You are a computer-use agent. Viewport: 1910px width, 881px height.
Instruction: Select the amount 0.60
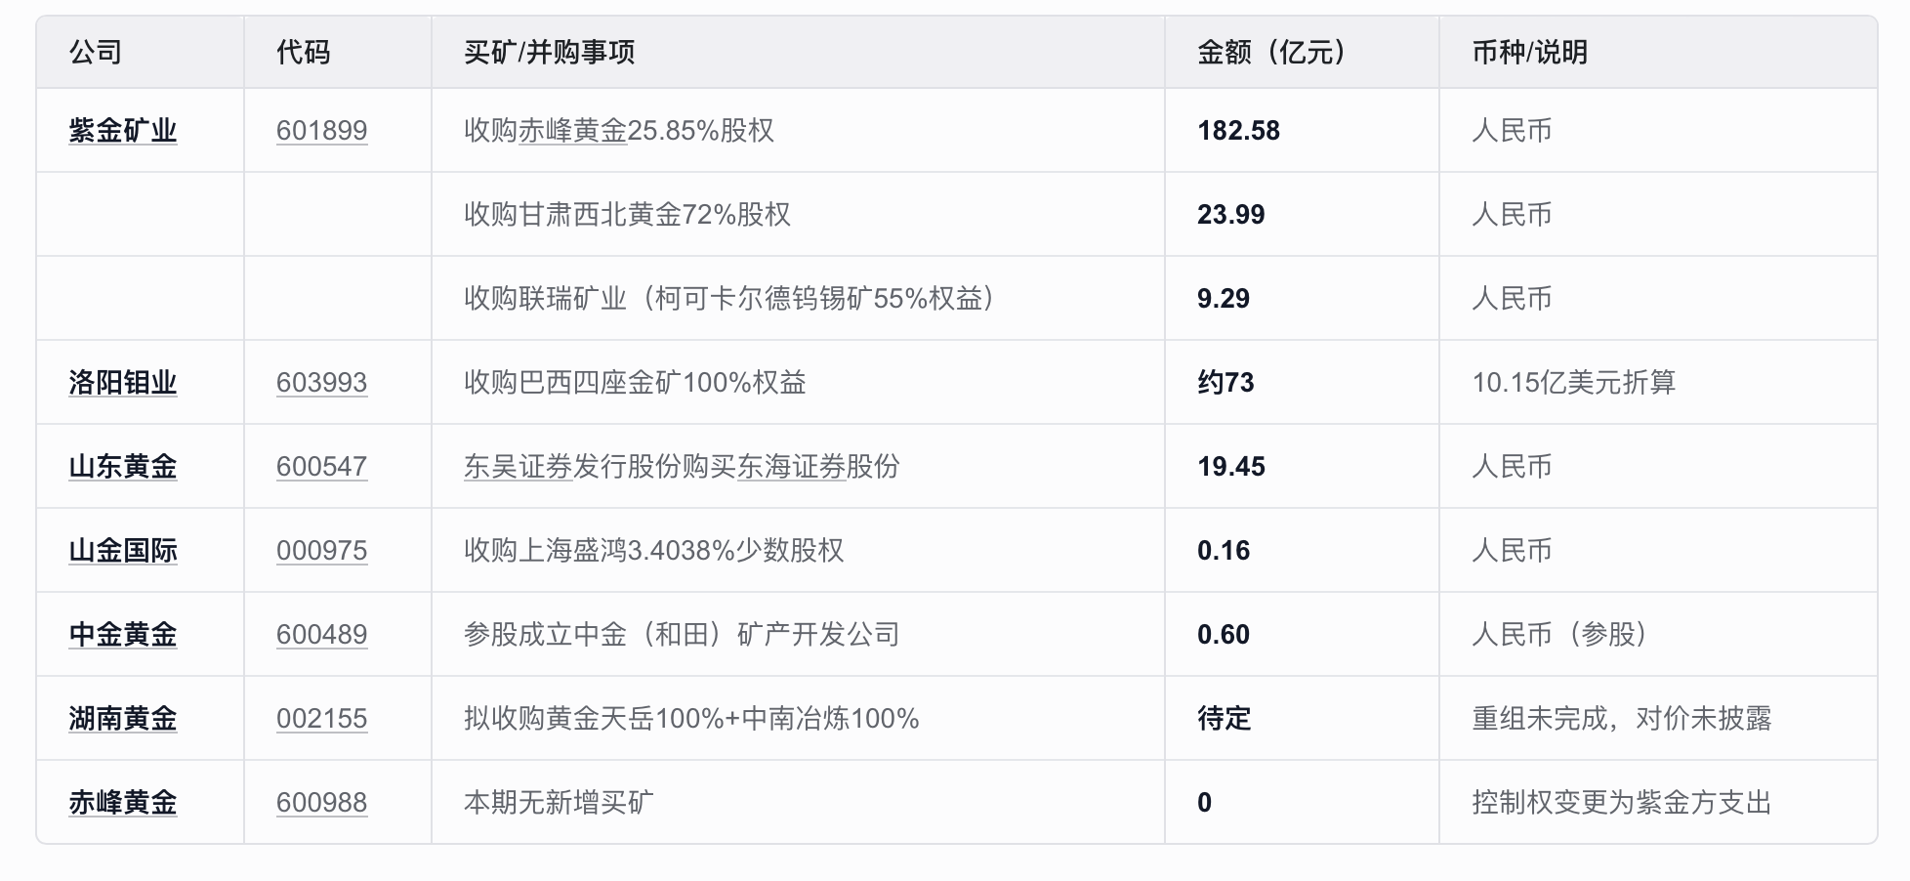(1224, 635)
